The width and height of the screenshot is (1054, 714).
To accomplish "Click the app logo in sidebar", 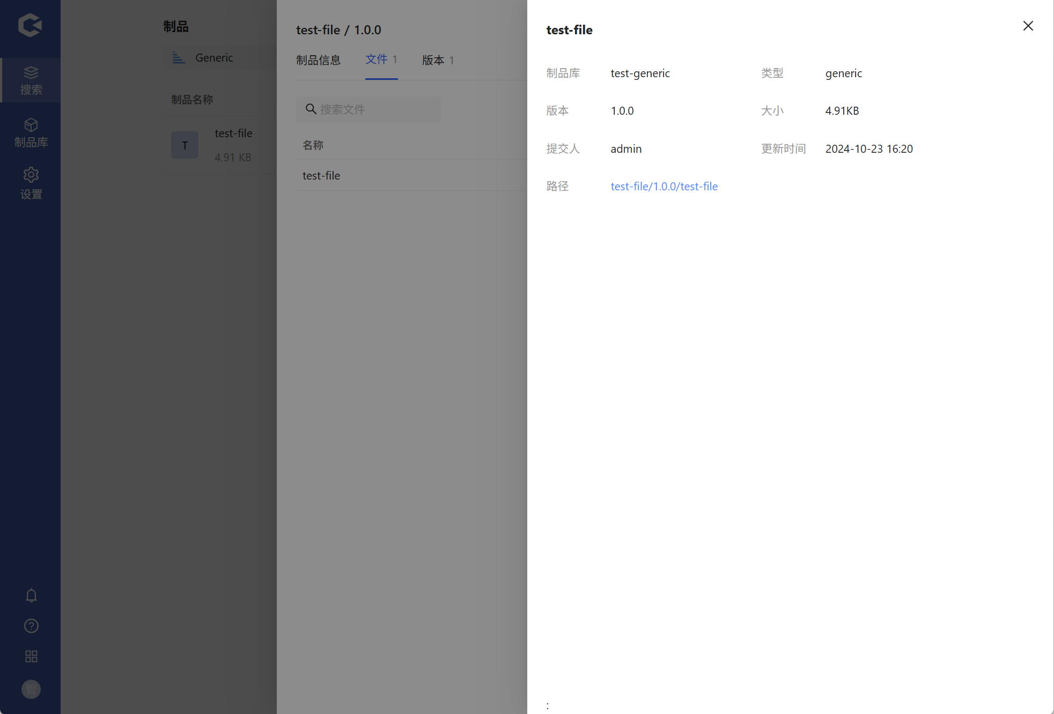I will [x=30, y=25].
